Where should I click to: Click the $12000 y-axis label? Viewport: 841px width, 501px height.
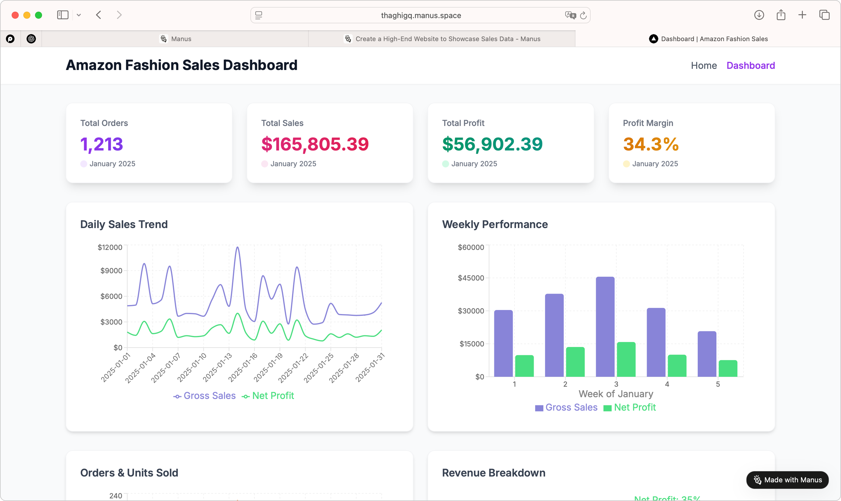click(x=110, y=248)
